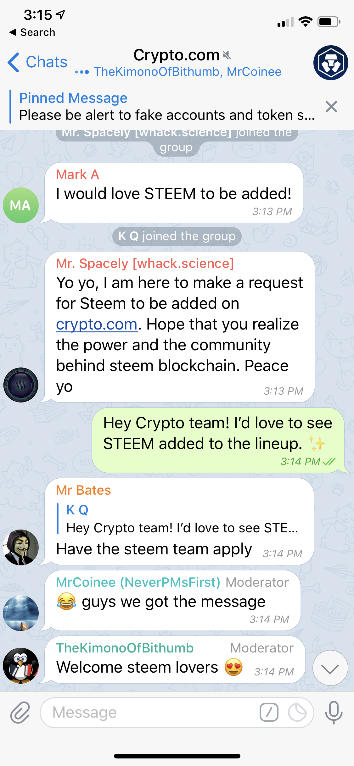Dismiss the pinned message with X
354x766 pixels.
(x=331, y=107)
